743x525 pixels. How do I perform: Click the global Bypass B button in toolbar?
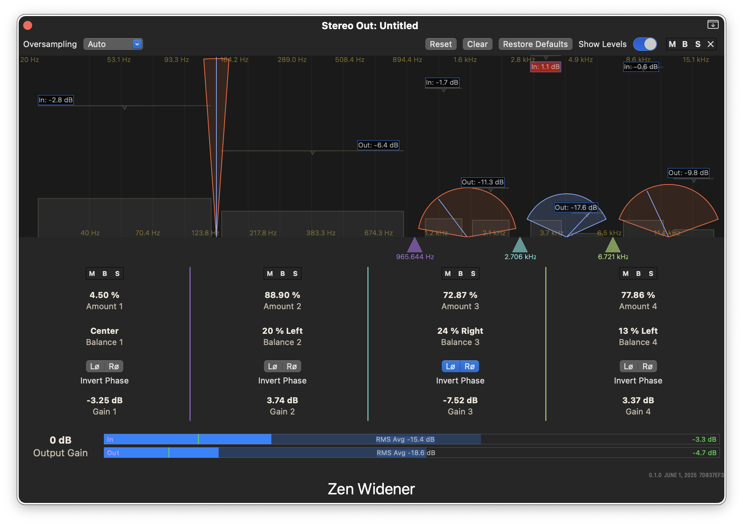[x=685, y=44]
